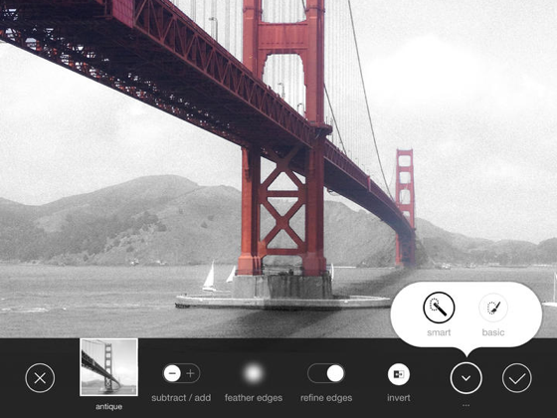The width and height of the screenshot is (557, 418).
Task: Cancel editing with the X circle
Action: pyautogui.click(x=40, y=378)
